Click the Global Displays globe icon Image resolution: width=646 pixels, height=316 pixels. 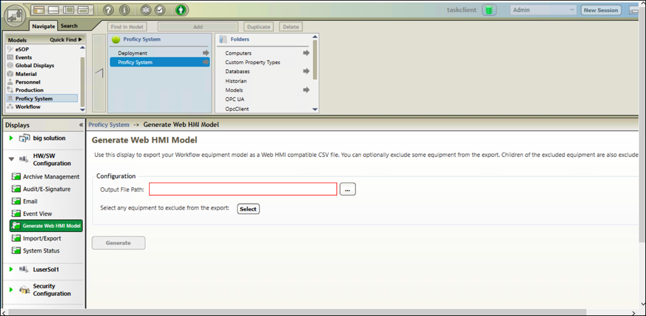pyautogui.click(x=10, y=66)
